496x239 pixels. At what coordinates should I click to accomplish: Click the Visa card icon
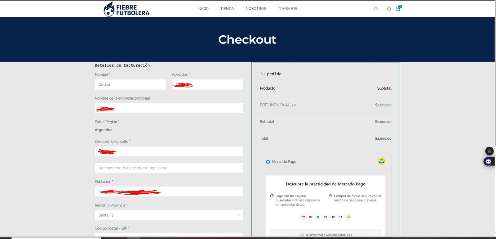point(303,217)
